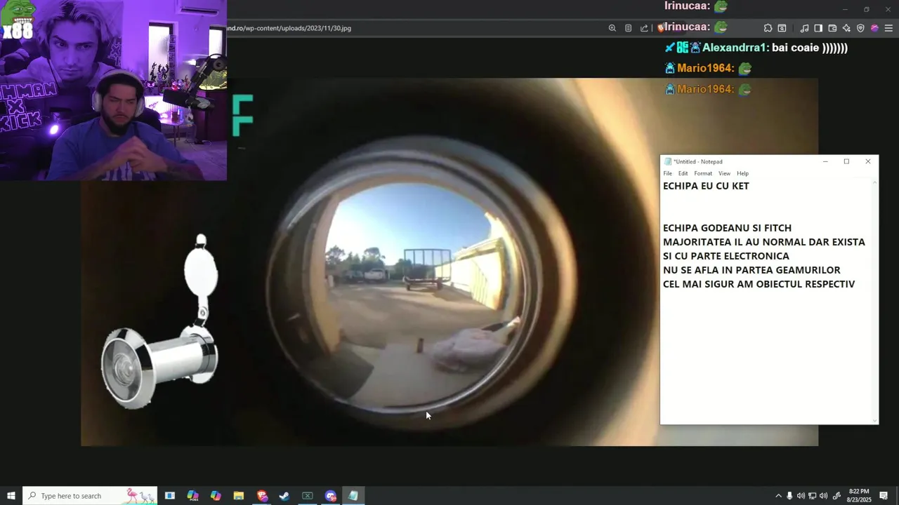
Task: Open Steam from the taskbar
Action: pyautogui.click(x=284, y=496)
